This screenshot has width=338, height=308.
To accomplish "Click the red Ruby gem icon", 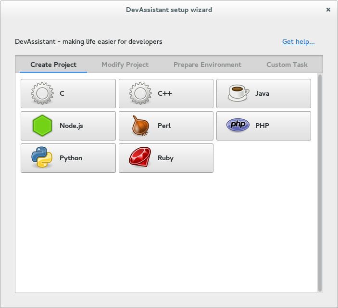I will click(x=140, y=157).
